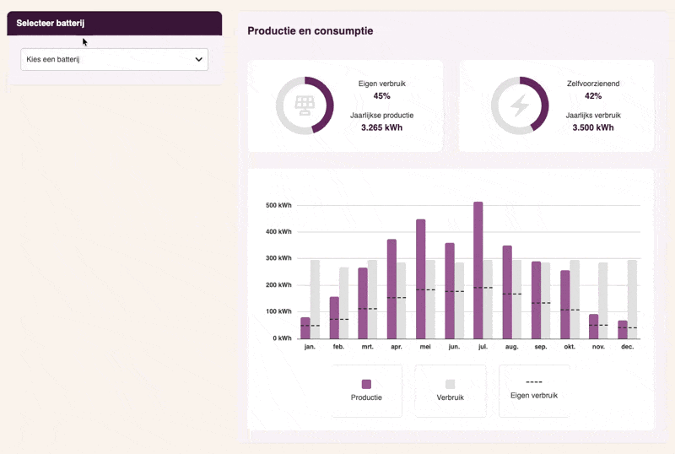Click the chevron arrow of battery selector
Image resolution: width=675 pixels, height=454 pixels.
[199, 60]
